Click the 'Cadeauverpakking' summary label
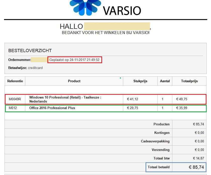The height and width of the screenshot is (175, 211). (x=155, y=141)
